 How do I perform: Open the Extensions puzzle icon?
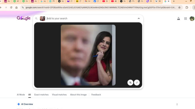[187, 7]
